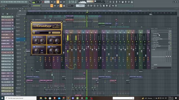Open the VIEW menu
Screen dimensions: 179x100
[x=15, y=2]
